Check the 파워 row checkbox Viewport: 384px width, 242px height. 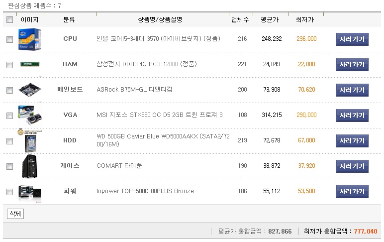click(x=9, y=192)
